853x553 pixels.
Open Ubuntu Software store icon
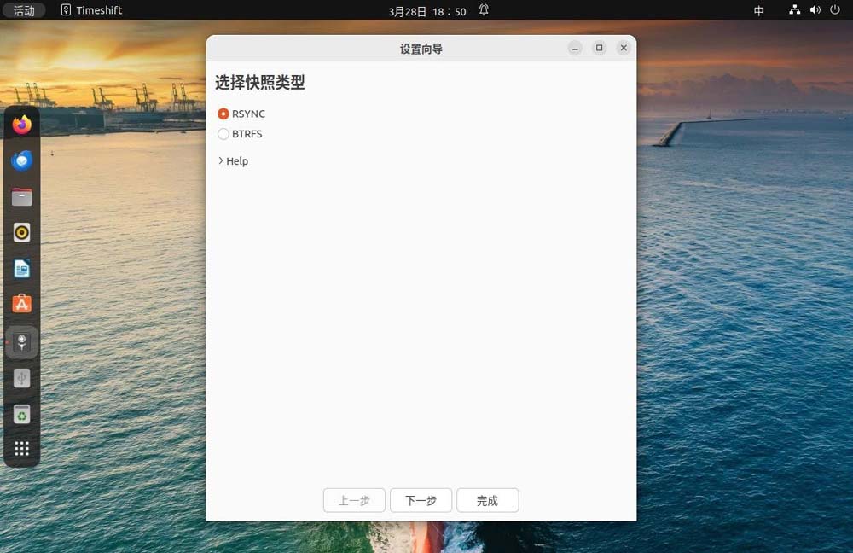[x=22, y=305]
